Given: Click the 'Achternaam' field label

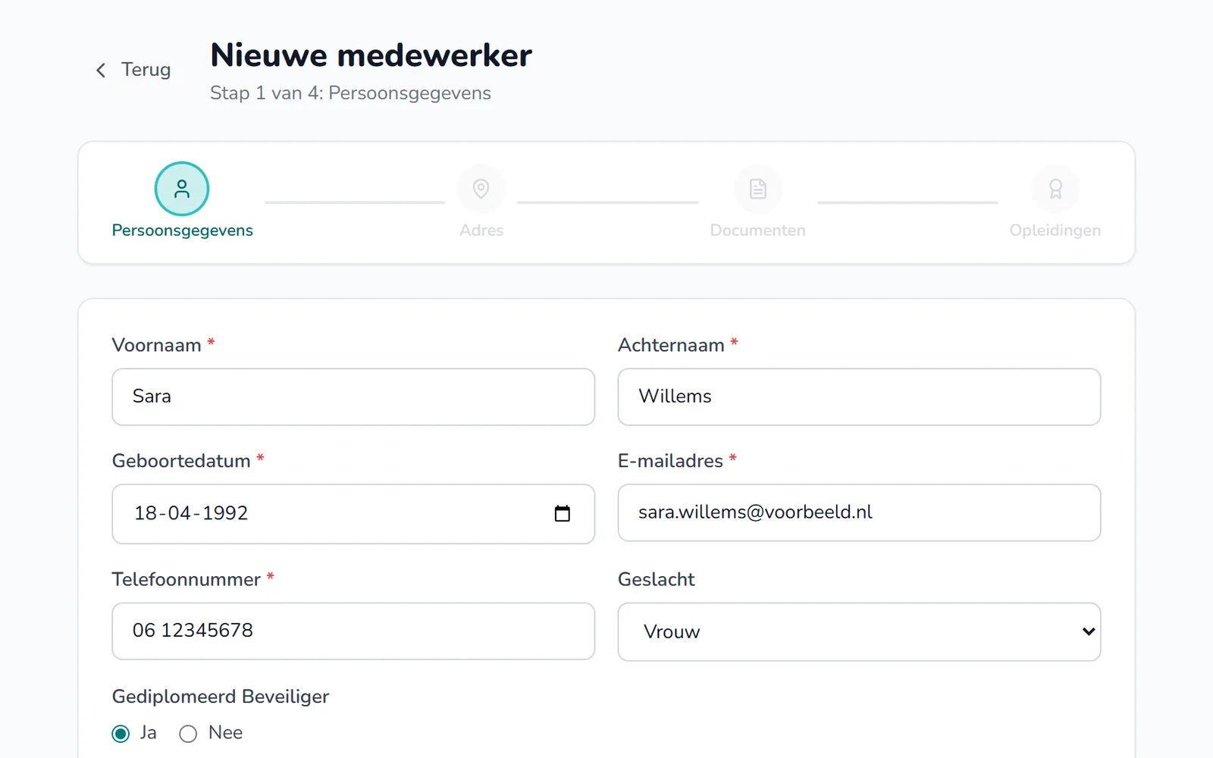Looking at the screenshot, I should (671, 345).
